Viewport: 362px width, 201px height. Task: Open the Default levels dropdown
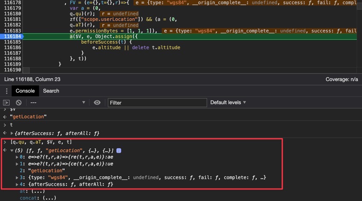tap(228, 102)
